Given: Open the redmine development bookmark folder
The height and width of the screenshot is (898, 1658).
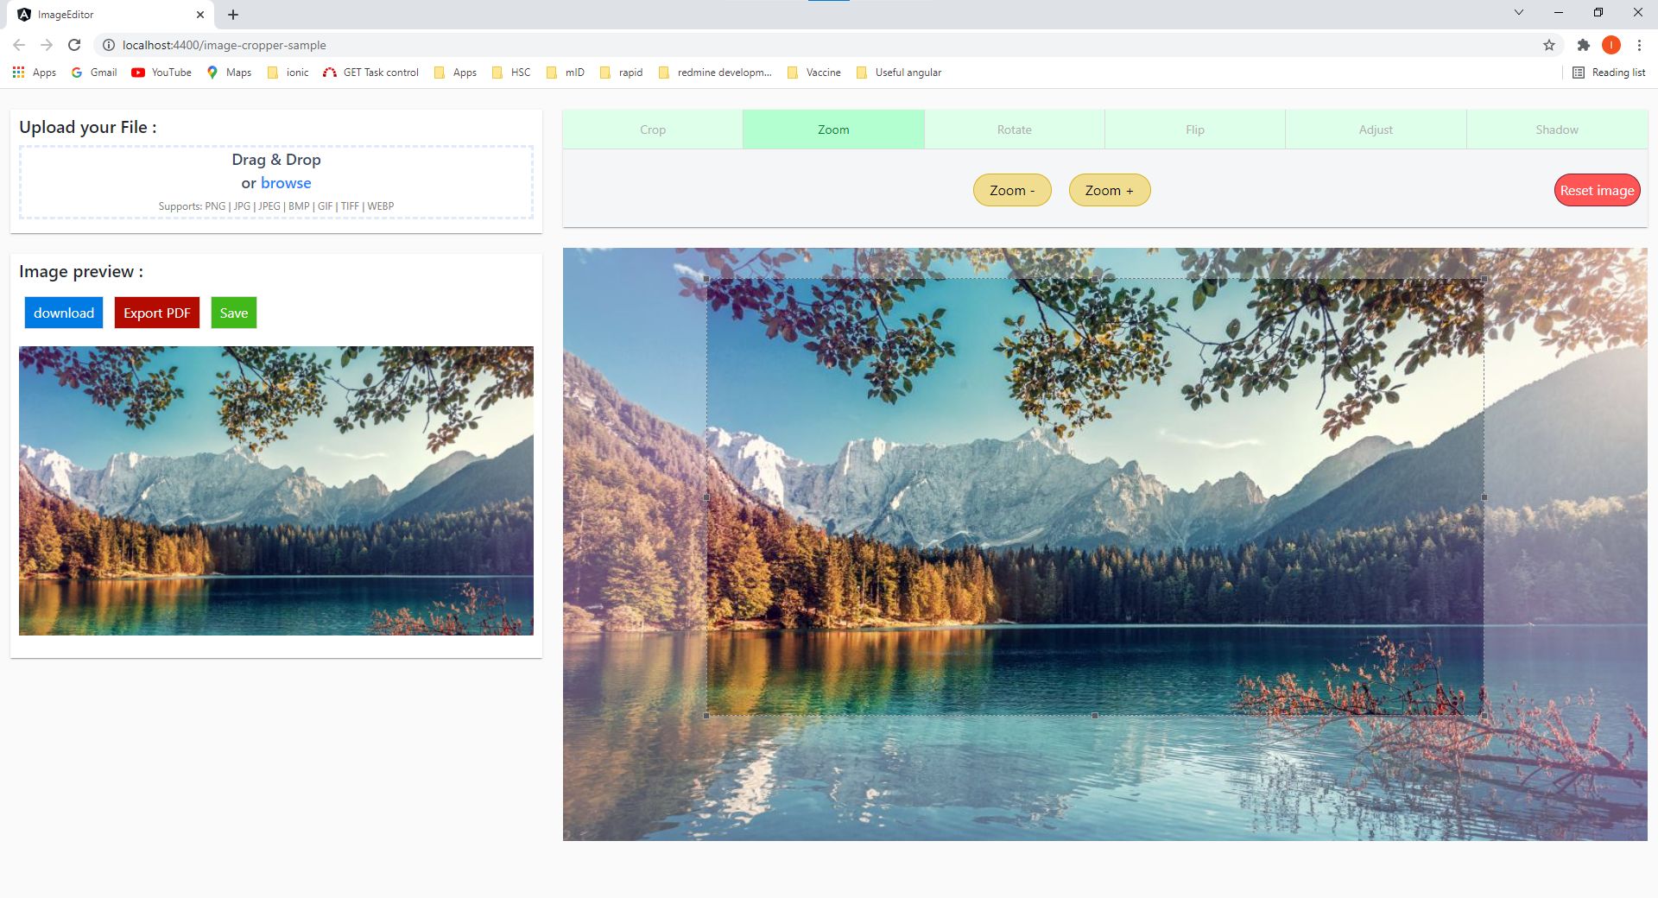Looking at the screenshot, I should pos(715,73).
